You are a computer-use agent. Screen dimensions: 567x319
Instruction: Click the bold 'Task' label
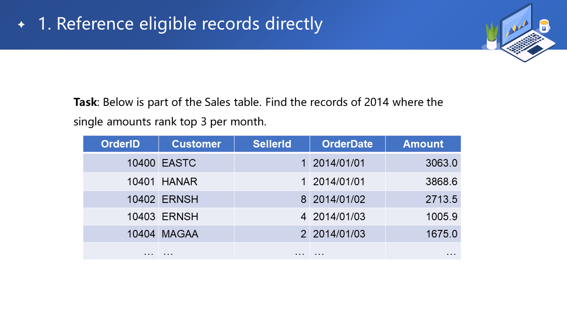pos(85,102)
